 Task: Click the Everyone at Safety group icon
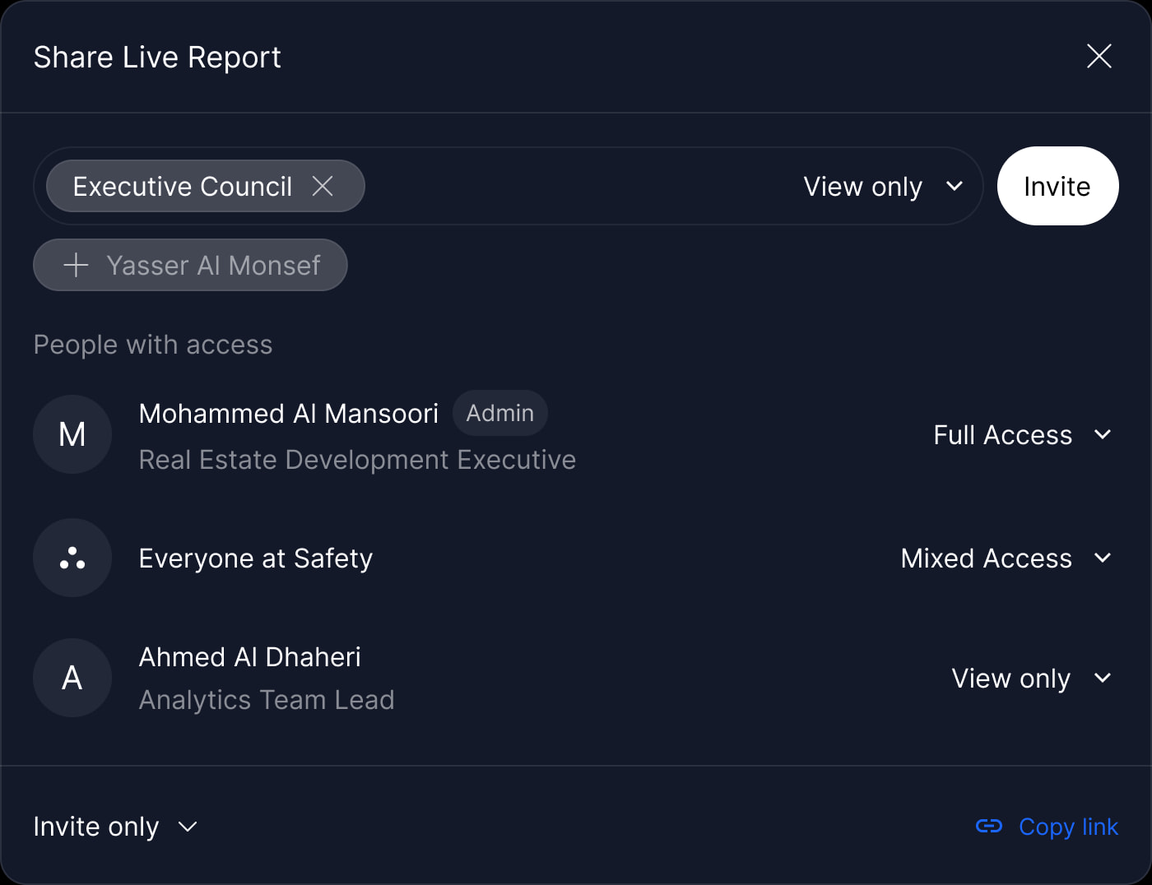72,558
